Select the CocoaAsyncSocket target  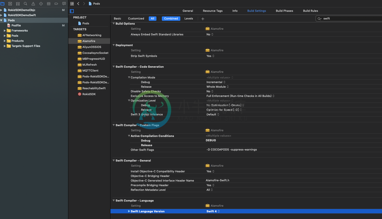click(x=93, y=53)
